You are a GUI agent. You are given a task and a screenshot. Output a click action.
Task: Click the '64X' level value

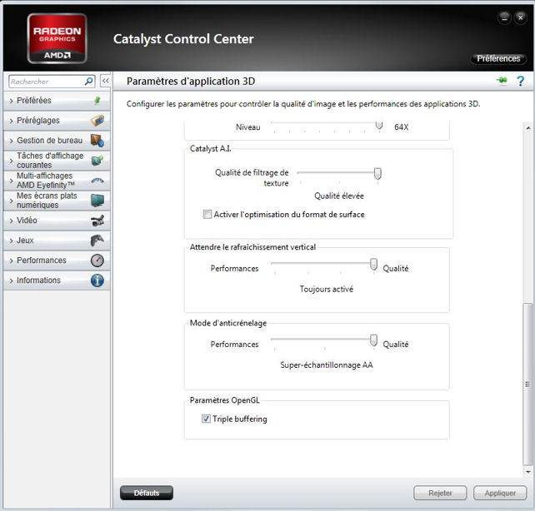point(402,127)
